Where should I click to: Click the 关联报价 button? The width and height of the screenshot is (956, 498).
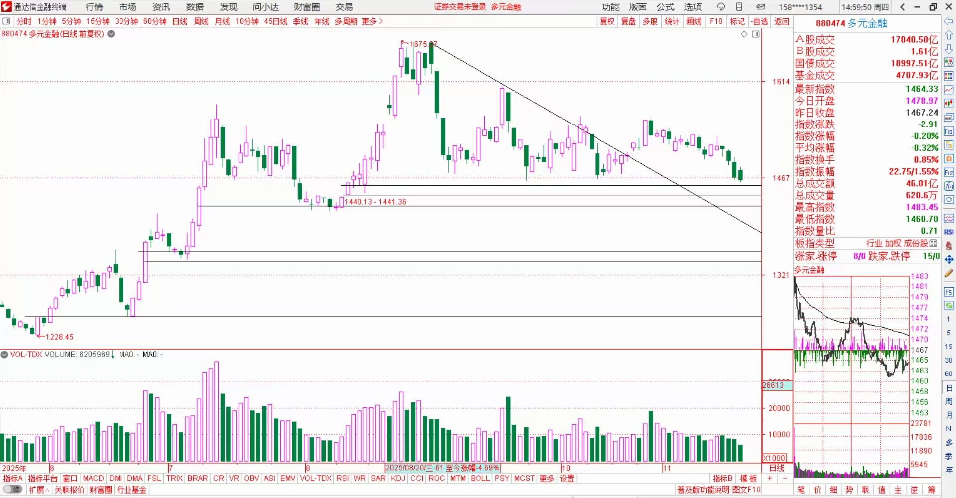pyautogui.click(x=69, y=490)
